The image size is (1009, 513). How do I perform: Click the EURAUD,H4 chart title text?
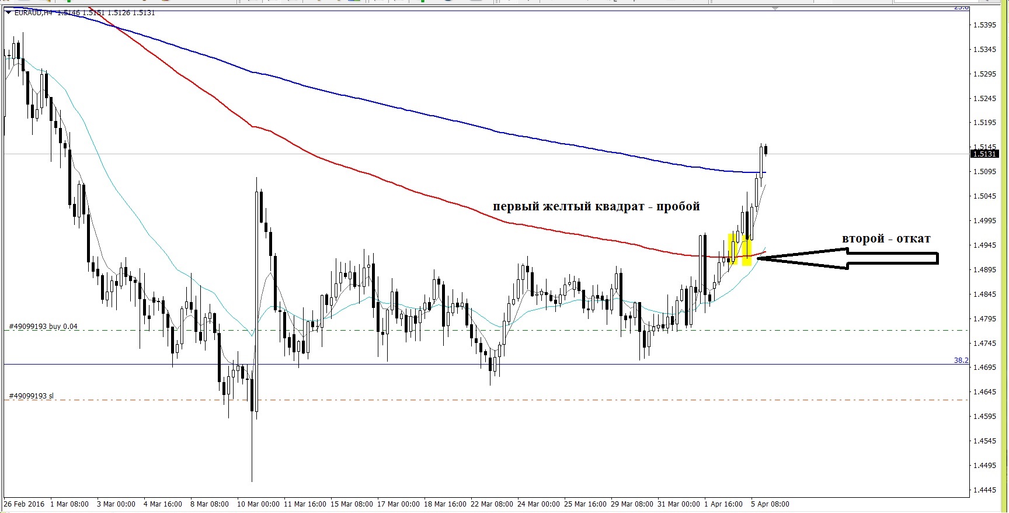point(32,12)
